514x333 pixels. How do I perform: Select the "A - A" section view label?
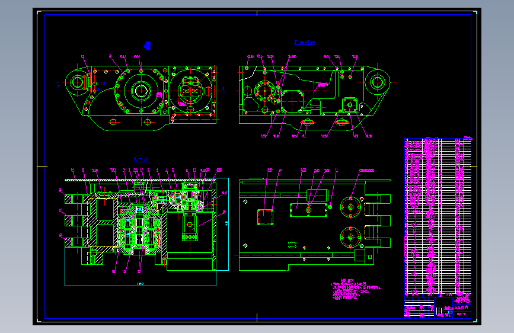[x=141, y=159]
